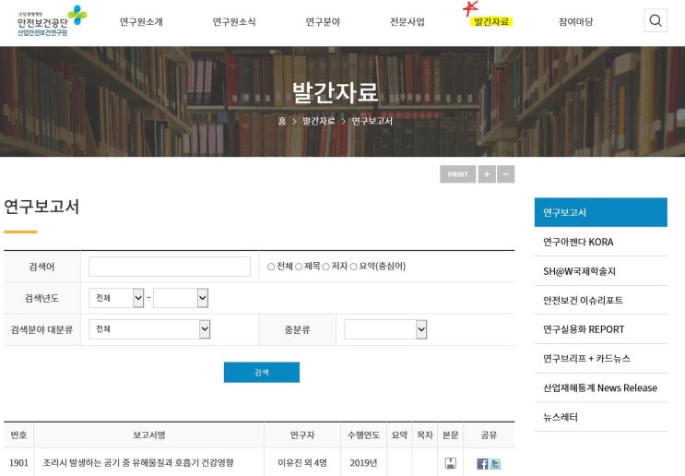Increase font size with plus button
Screen dimensions: 685x476
pyautogui.click(x=487, y=174)
